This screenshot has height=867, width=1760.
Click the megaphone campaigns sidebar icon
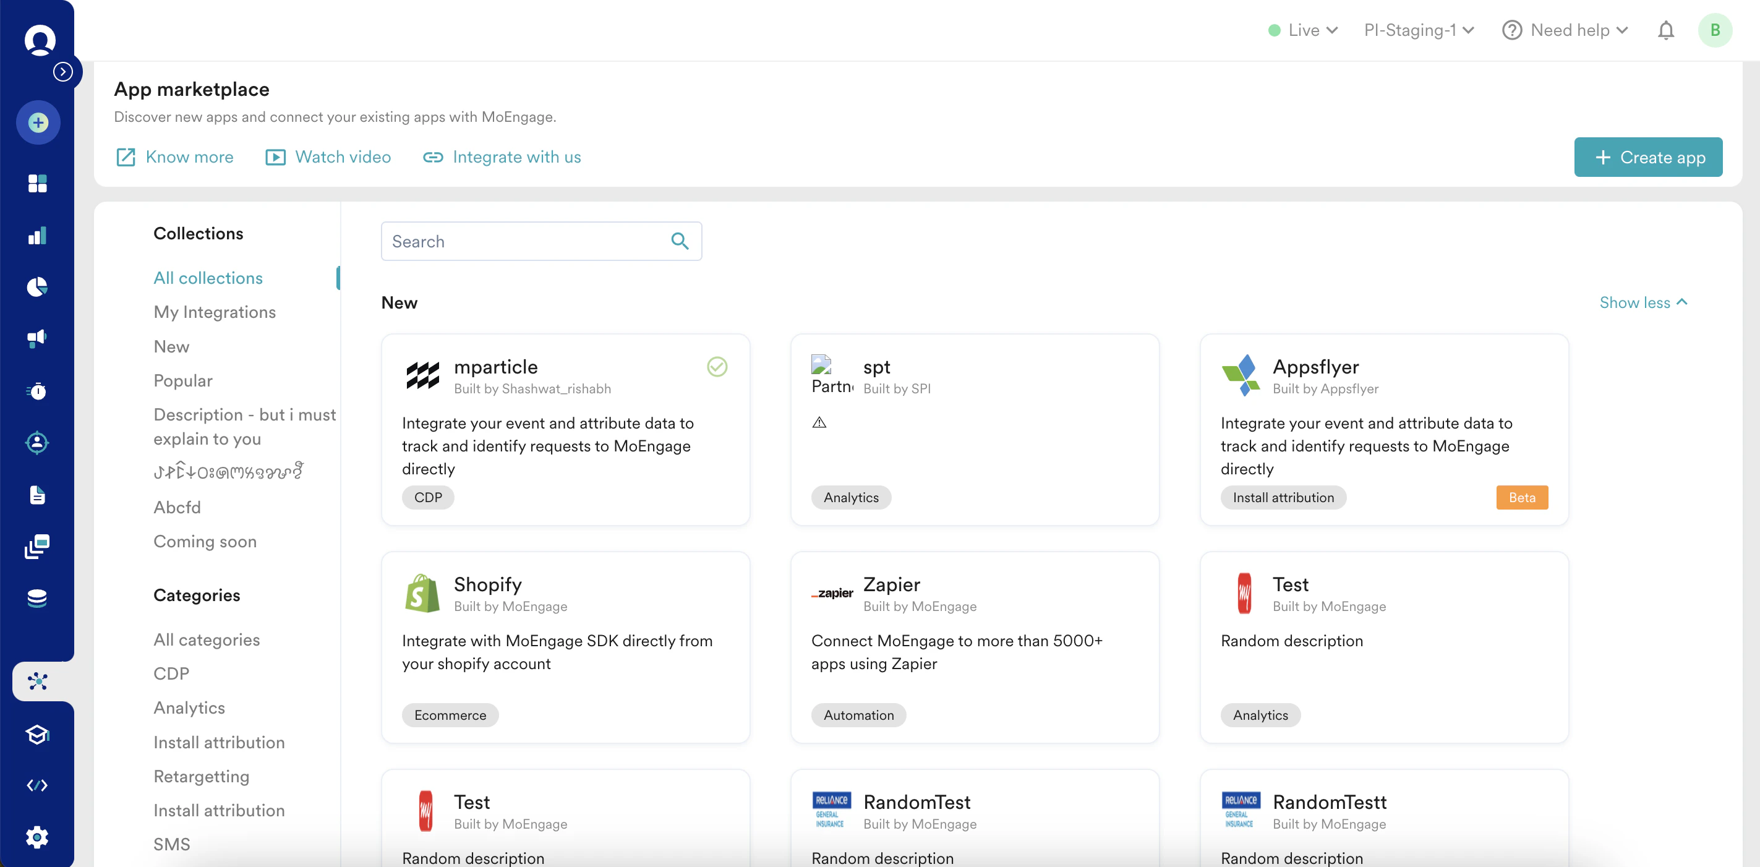coord(38,338)
